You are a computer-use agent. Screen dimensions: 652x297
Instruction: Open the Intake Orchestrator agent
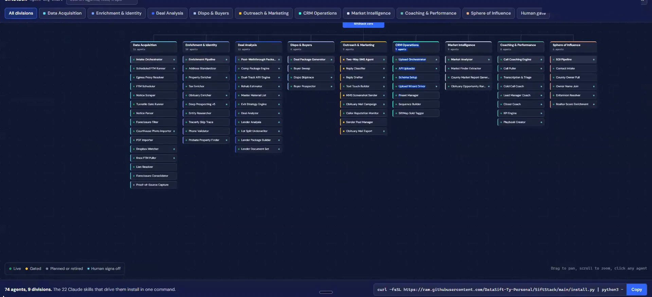pos(153,60)
